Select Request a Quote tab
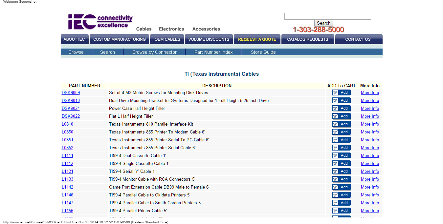 (x=257, y=39)
